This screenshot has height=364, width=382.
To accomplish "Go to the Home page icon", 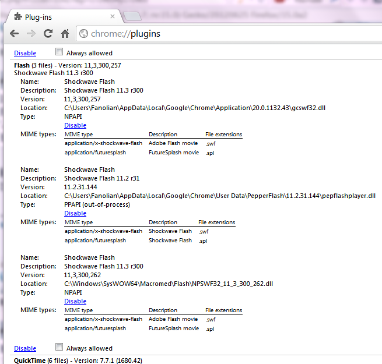I will point(65,34).
